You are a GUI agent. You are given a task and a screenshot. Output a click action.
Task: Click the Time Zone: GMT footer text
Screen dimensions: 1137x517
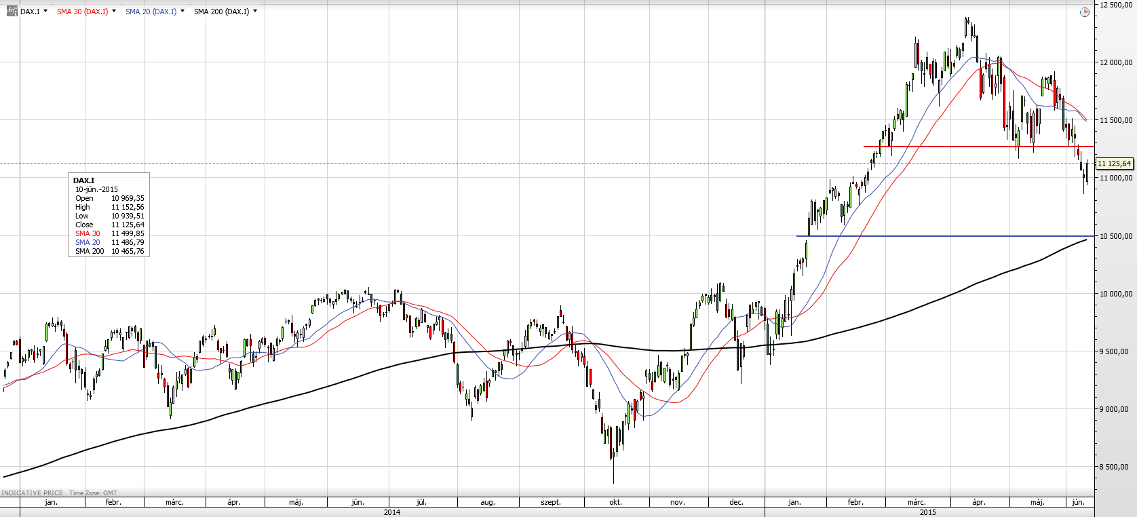click(x=93, y=493)
